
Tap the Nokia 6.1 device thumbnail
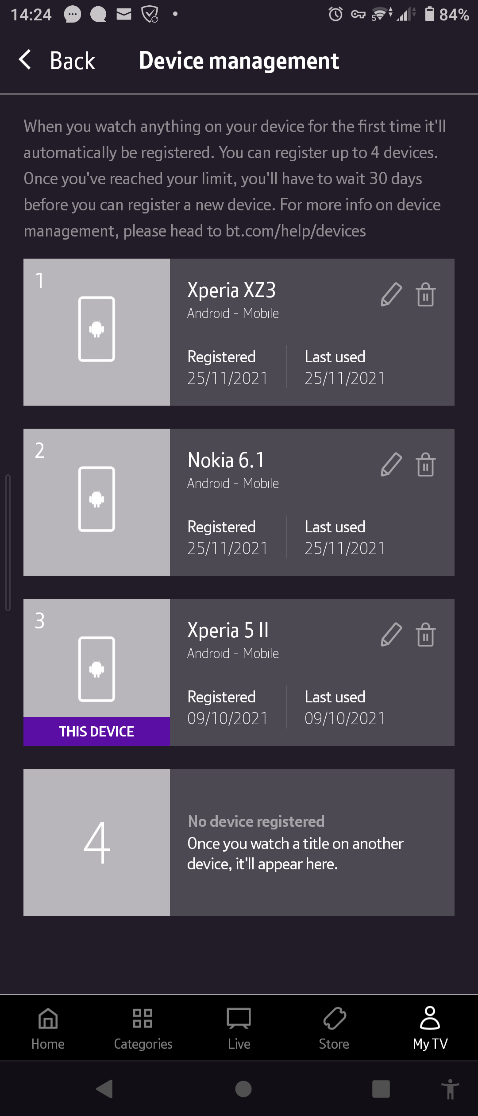pos(96,502)
